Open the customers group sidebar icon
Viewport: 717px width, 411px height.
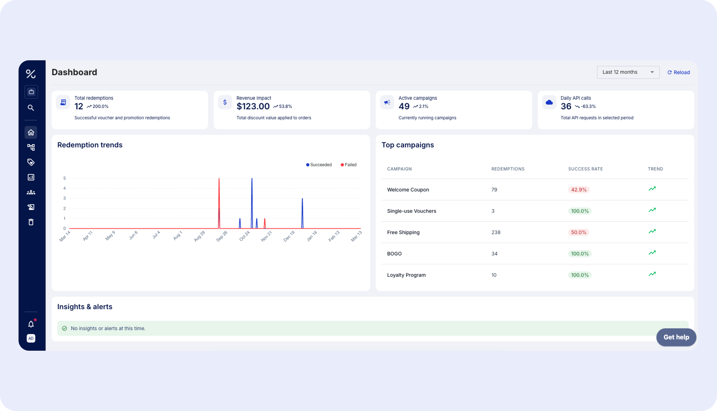tap(31, 193)
